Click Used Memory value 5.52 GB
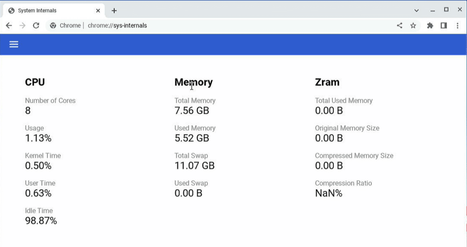The image size is (467, 247). pos(192,138)
